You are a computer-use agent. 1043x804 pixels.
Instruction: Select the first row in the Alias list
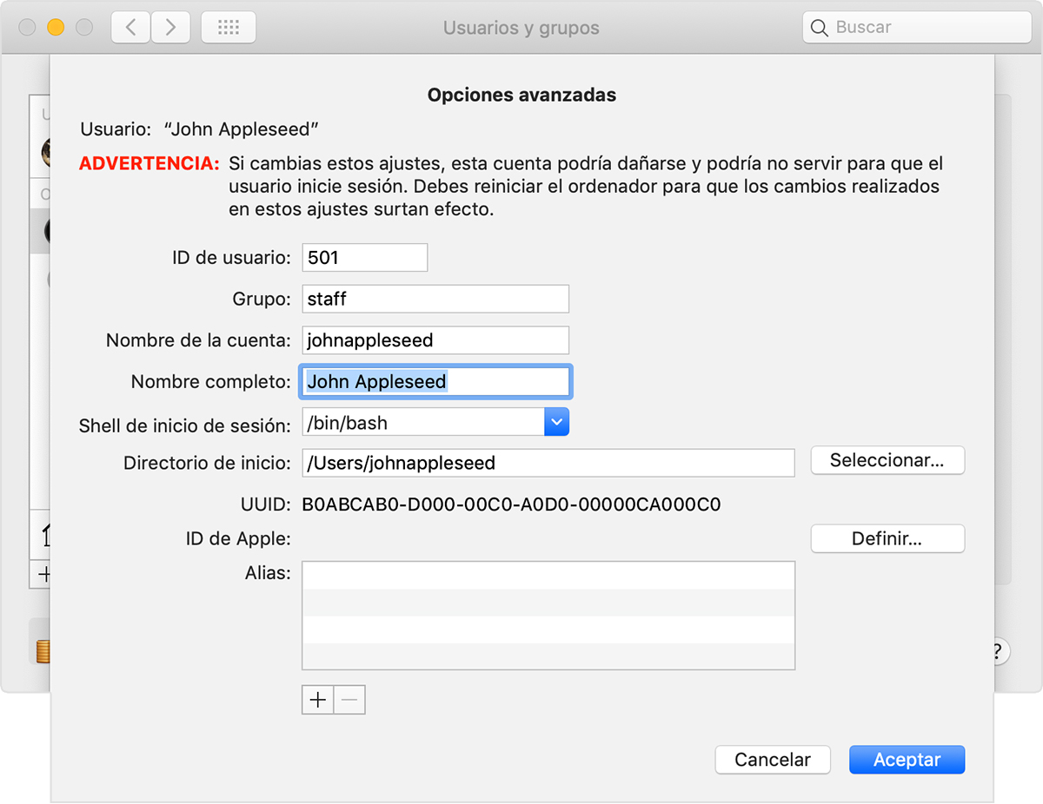tap(548, 575)
